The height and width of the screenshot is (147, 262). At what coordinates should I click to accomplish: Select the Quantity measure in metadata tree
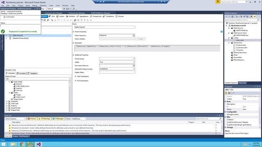(19, 88)
